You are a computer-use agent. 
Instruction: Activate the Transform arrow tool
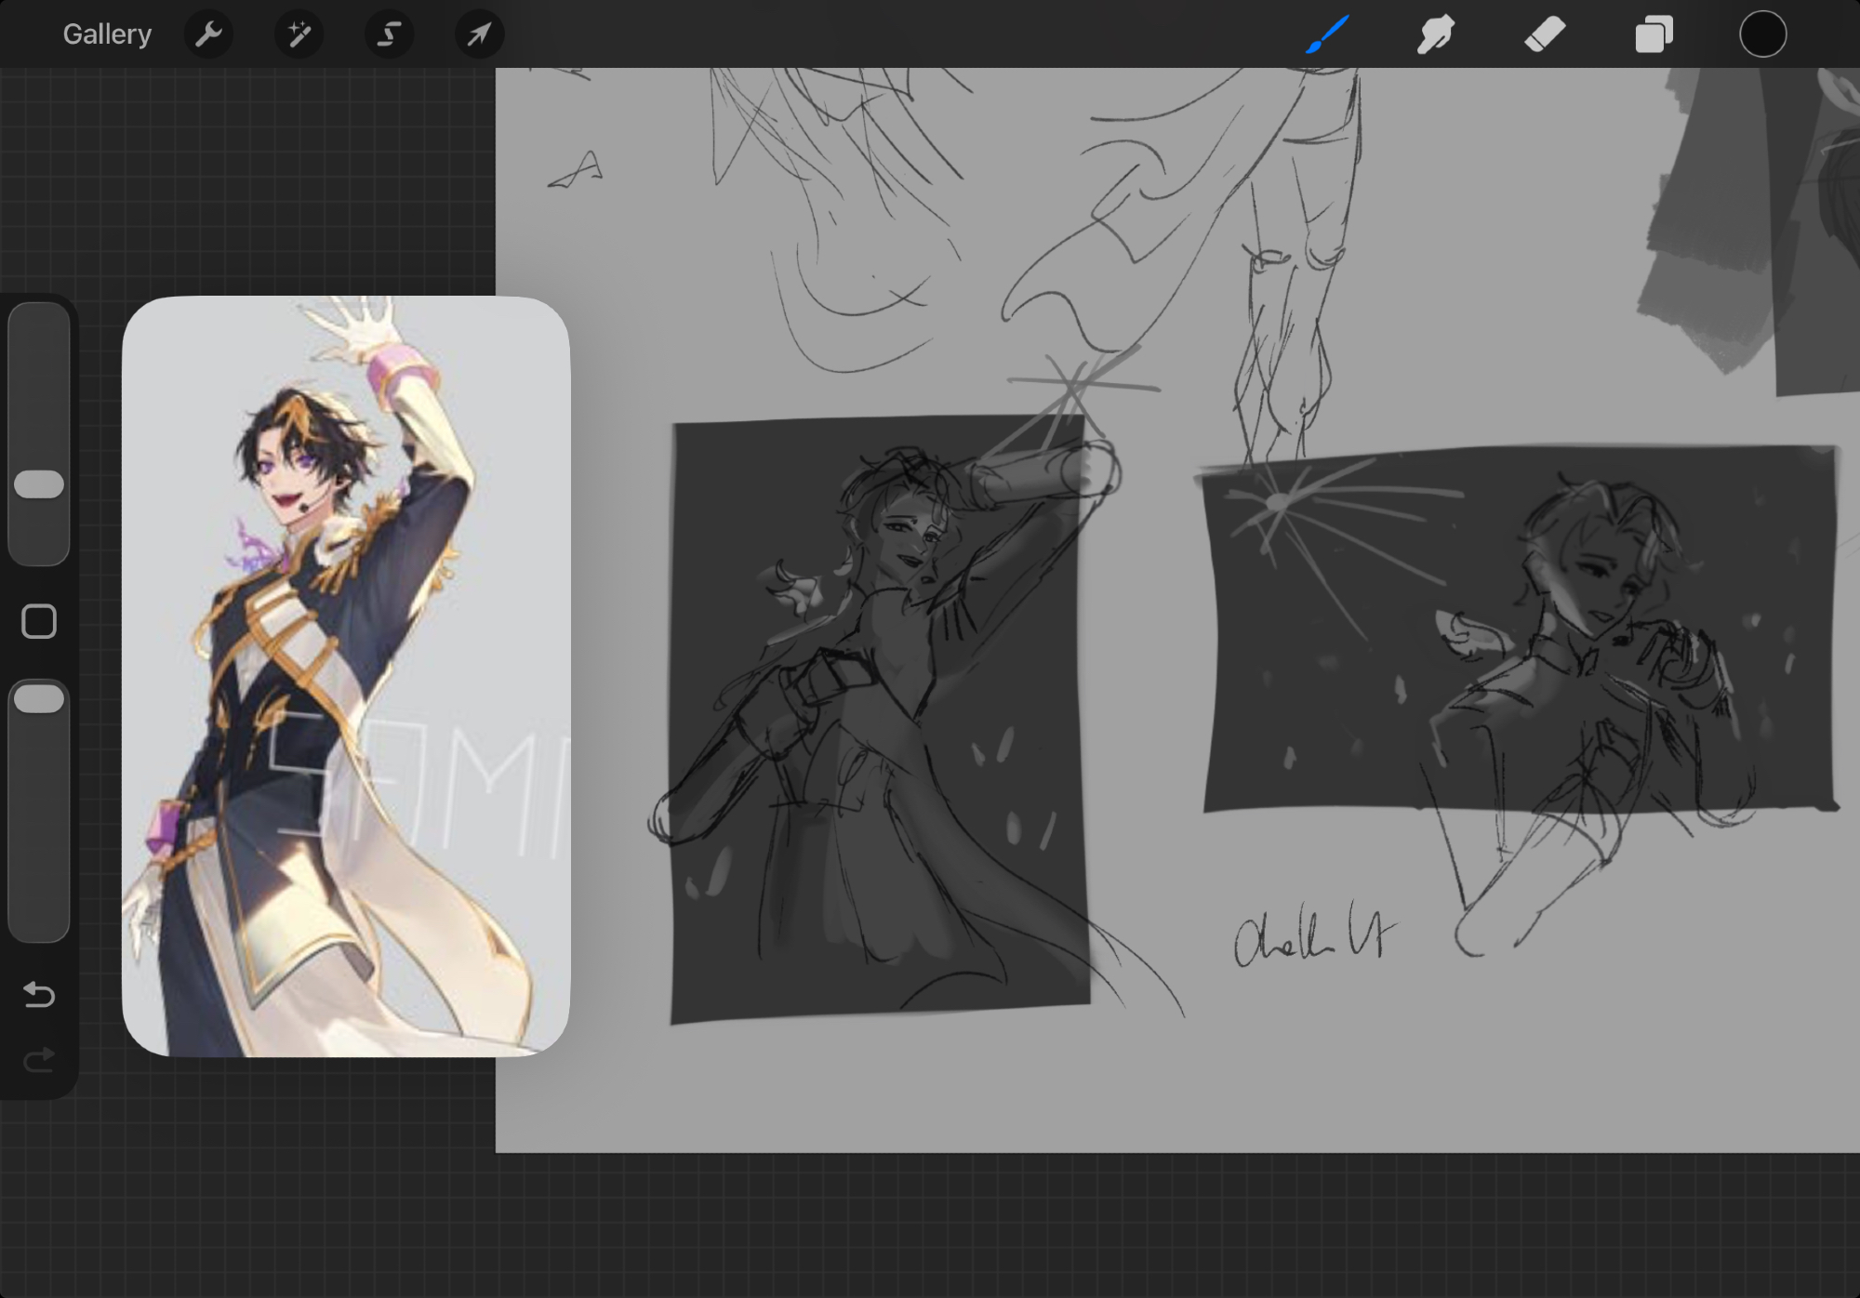pos(479,34)
